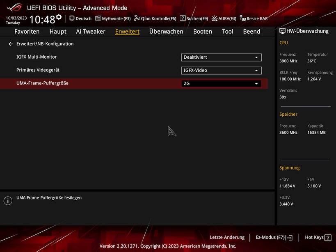Open the UMA-Frame-Puffergröße 2G dropdown

[x=221, y=83]
